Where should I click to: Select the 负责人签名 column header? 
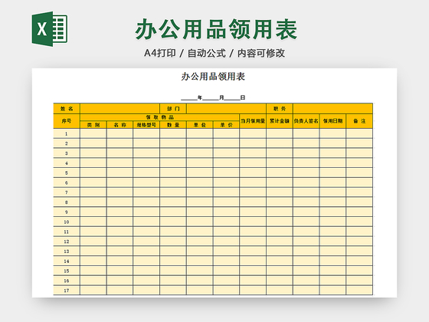(x=306, y=121)
